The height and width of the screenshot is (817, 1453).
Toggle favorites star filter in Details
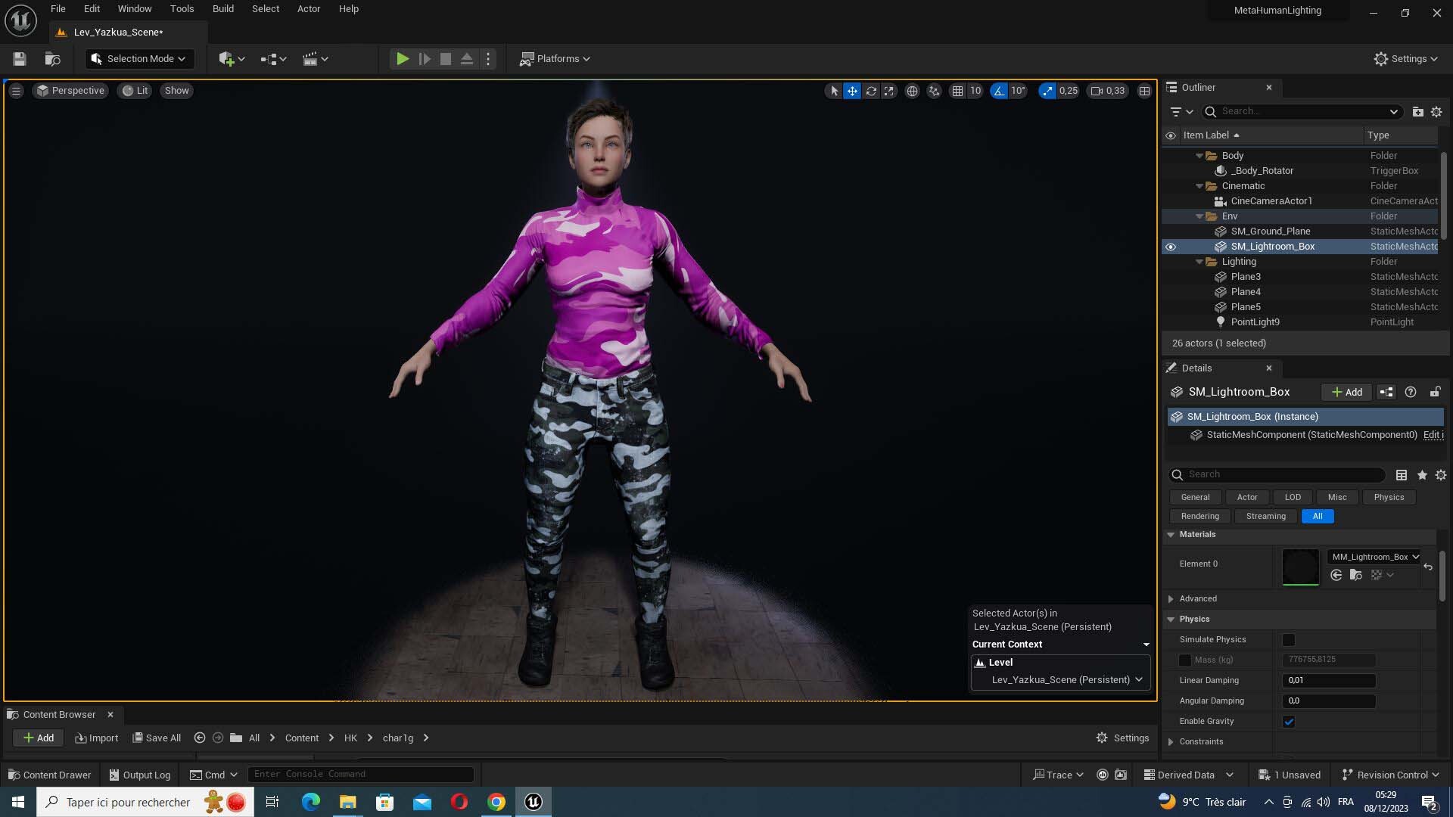click(x=1422, y=475)
